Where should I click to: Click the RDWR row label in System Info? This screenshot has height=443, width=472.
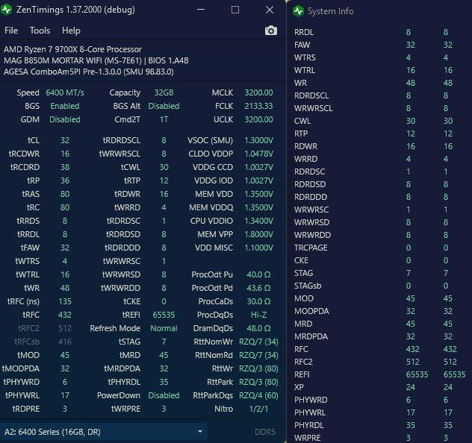pos(305,146)
